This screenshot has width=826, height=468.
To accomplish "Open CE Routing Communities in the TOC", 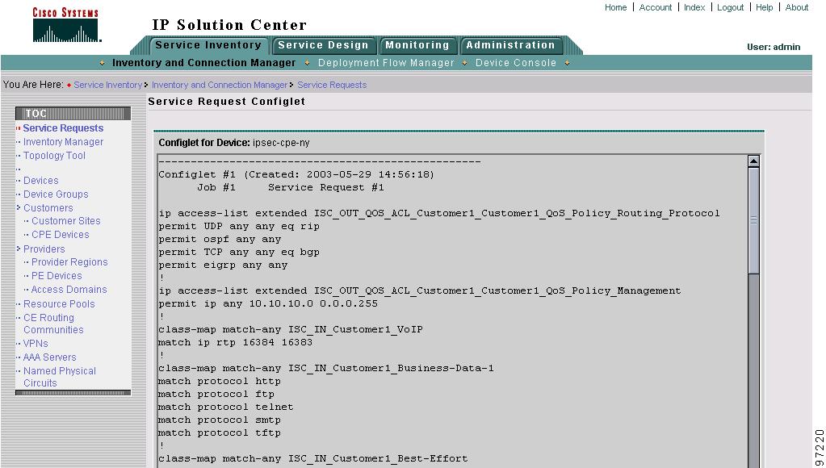I will click(53, 324).
